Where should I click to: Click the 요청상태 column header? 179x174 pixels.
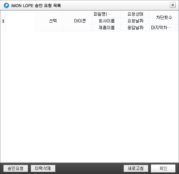135,14
